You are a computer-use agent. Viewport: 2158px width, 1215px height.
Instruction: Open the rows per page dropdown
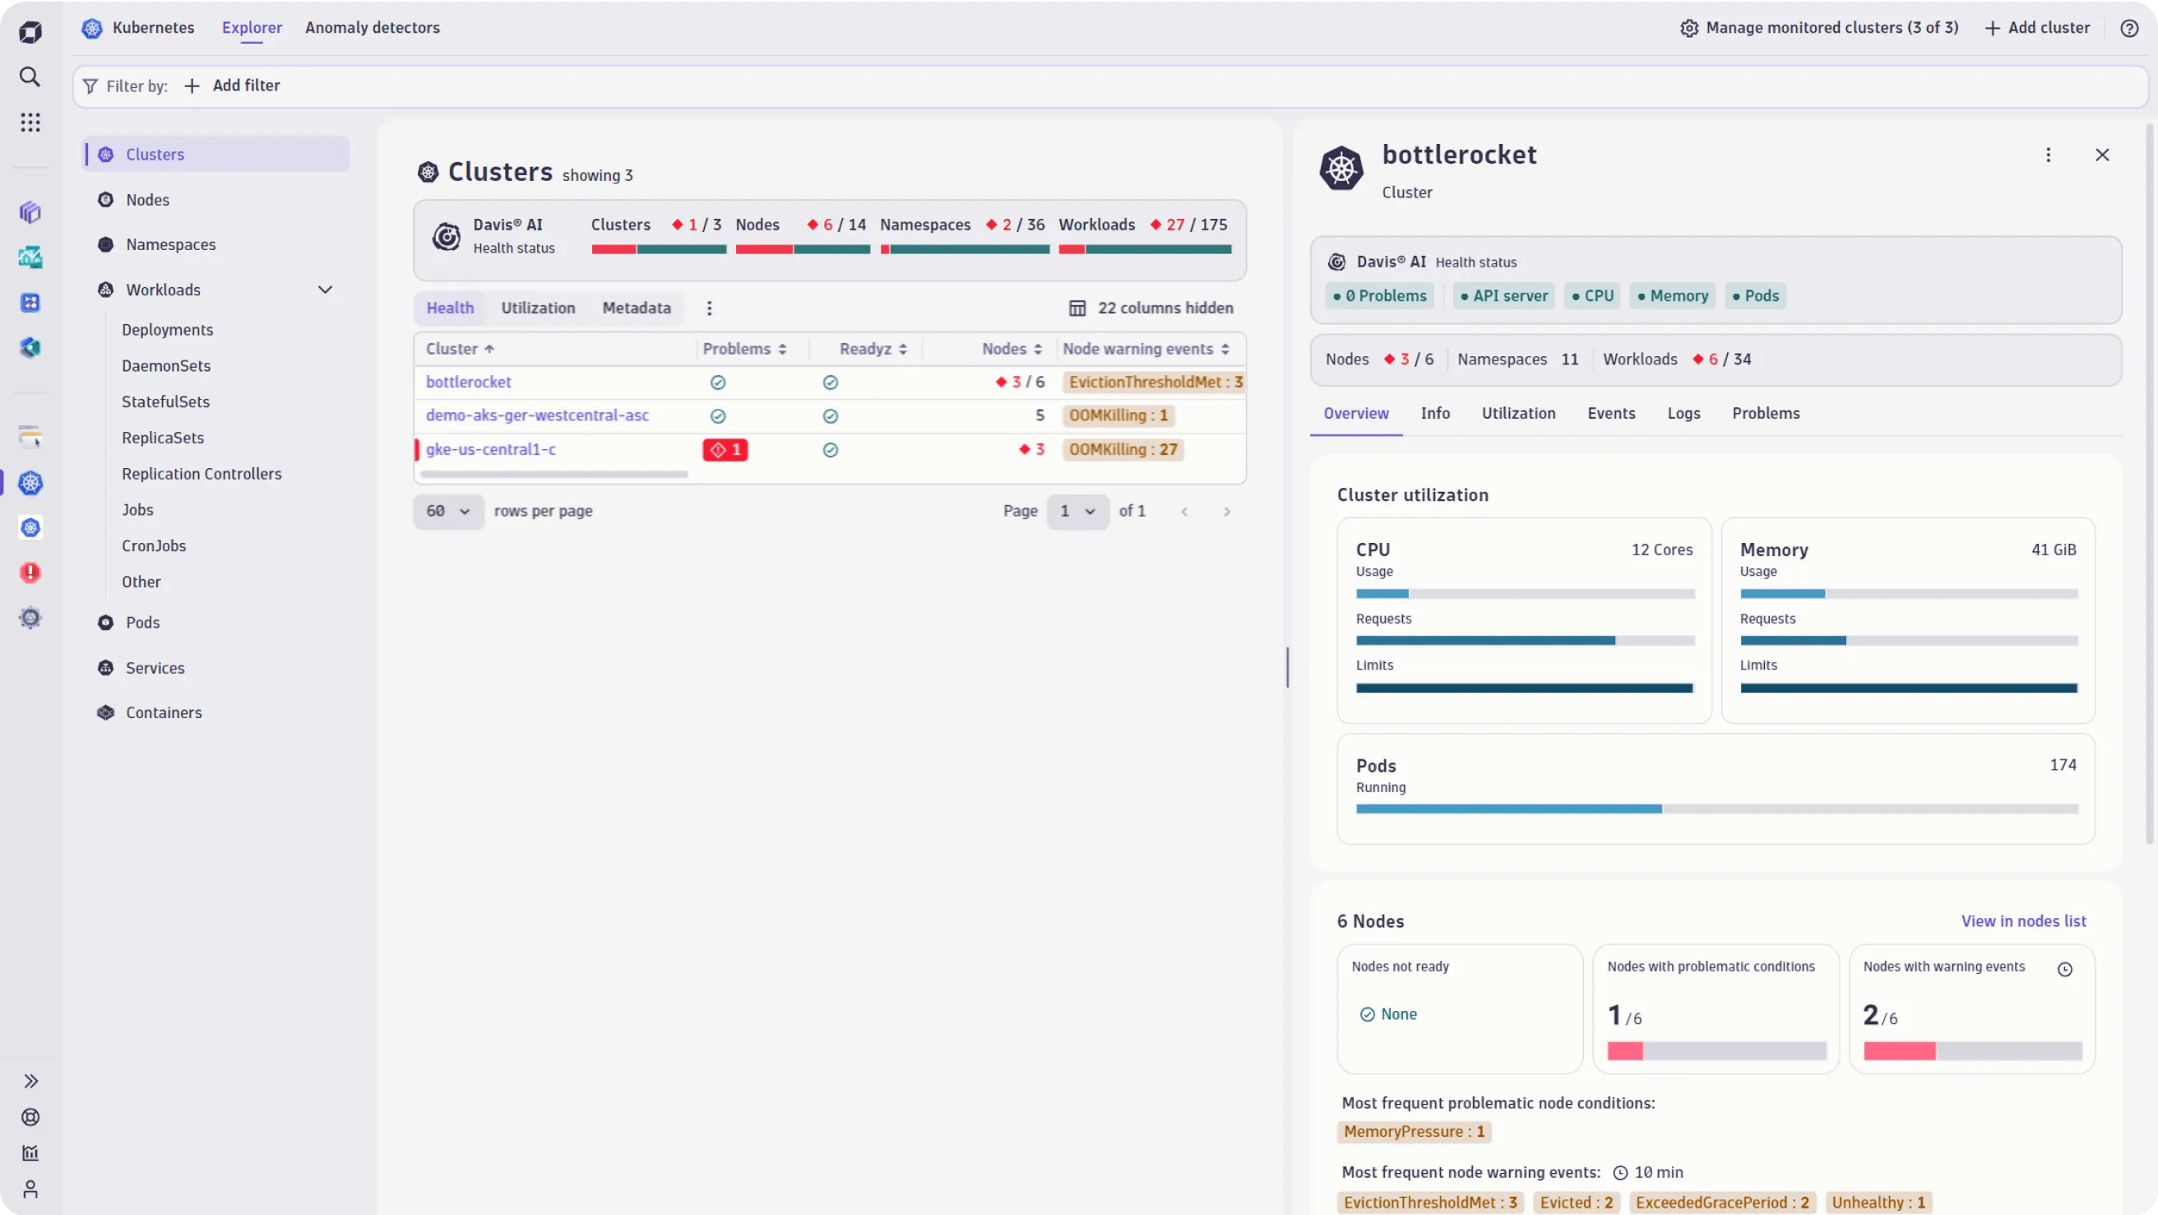point(448,511)
